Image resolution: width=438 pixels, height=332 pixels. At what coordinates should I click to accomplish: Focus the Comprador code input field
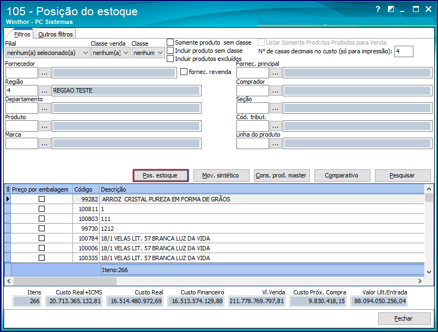[253, 91]
